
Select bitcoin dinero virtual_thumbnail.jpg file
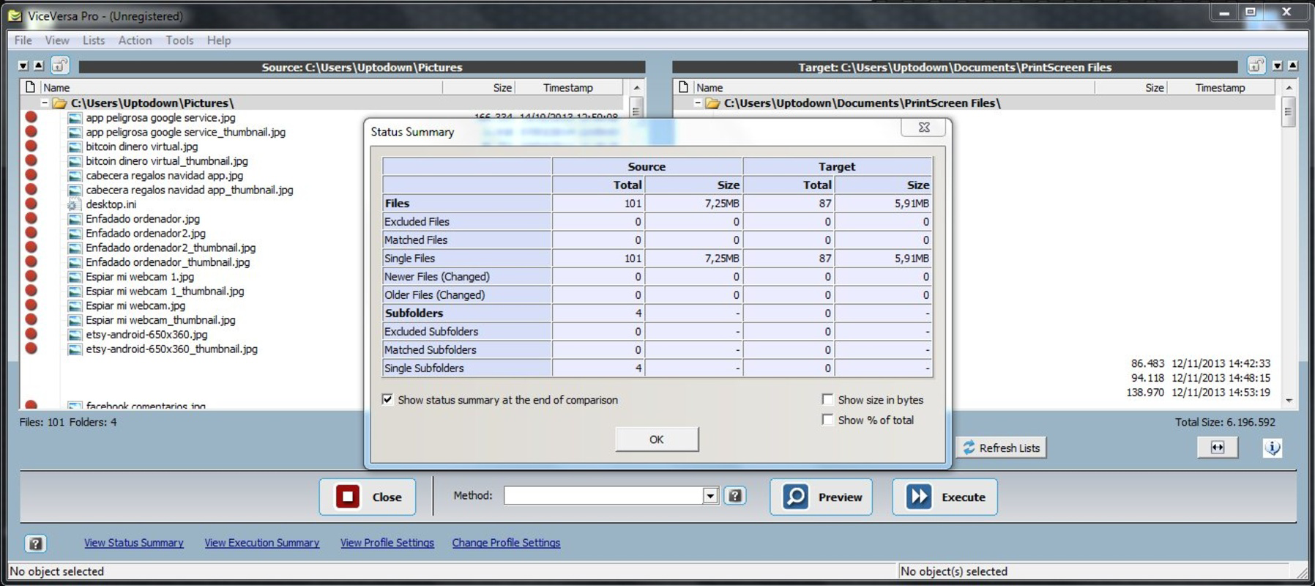pyautogui.click(x=167, y=161)
